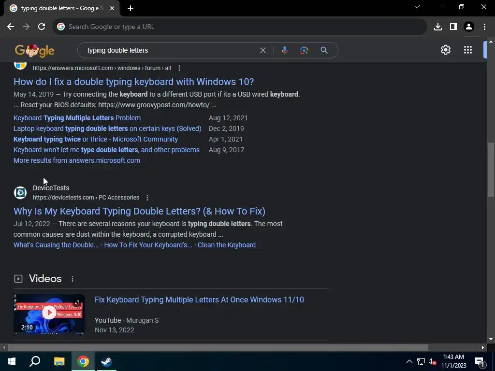Search by image with Google Lens
Image resolution: width=495 pixels, height=371 pixels.
pyautogui.click(x=304, y=50)
